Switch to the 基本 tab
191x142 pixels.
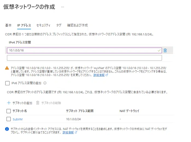[8, 25]
